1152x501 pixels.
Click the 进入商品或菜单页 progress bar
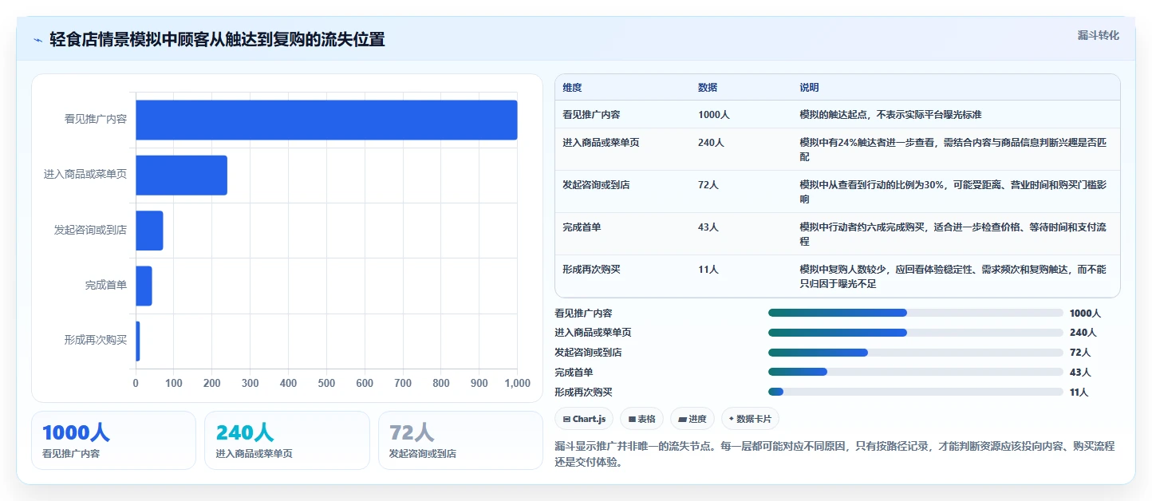click(916, 333)
